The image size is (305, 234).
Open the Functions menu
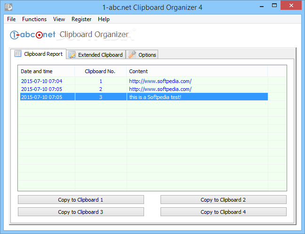click(x=34, y=19)
